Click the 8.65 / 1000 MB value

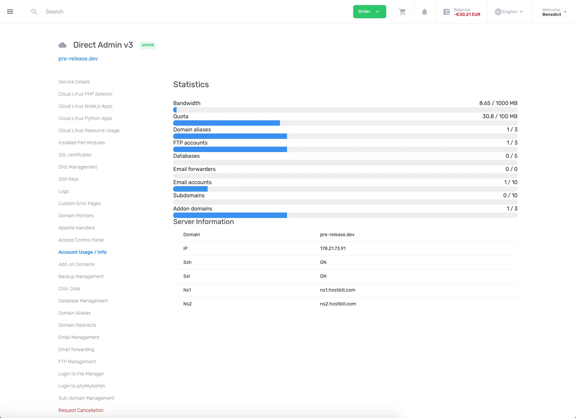point(498,103)
